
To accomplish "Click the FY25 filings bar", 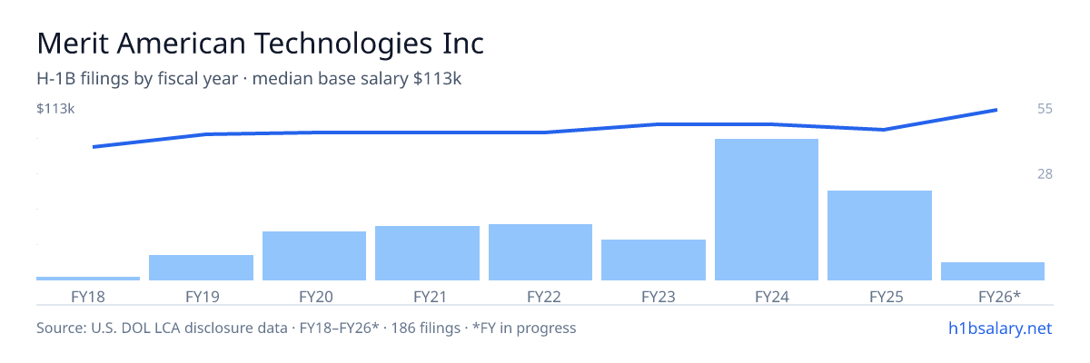I will (x=879, y=235).
